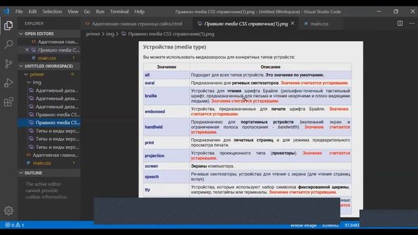Image resolution: width=418 pixels, height=235 pixels.
Task: Click the 'projection' value cell in the image
Action: pos(167,155)
